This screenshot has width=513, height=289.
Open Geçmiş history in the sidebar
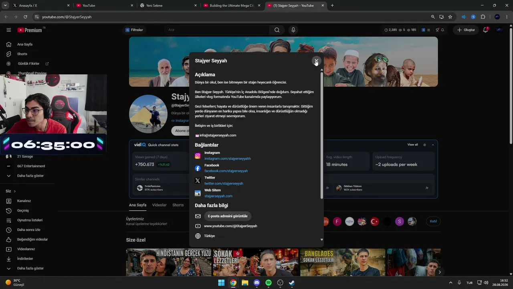23,210
